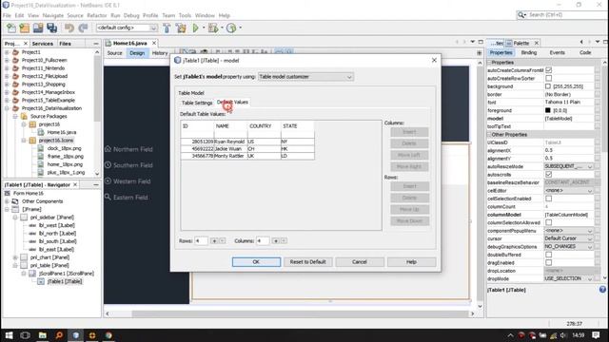Screen dimensions: 609x342
Task: Toggle cellSelectionEnabled checkbox
Action: coord(548,199)
